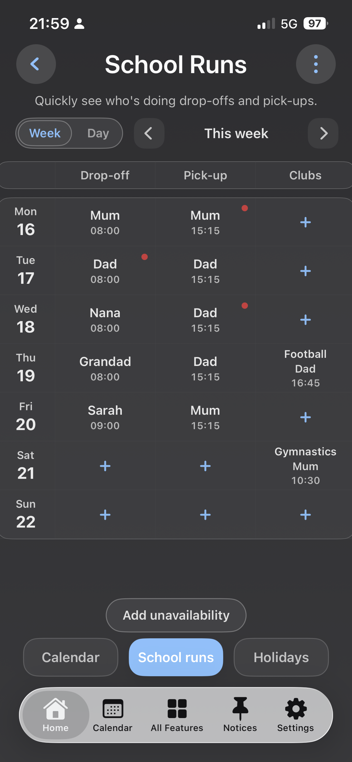Open Friday Sarah 09:00 drop-off
Viewport: 352px width, 762px height.
[x=105, y=417]
